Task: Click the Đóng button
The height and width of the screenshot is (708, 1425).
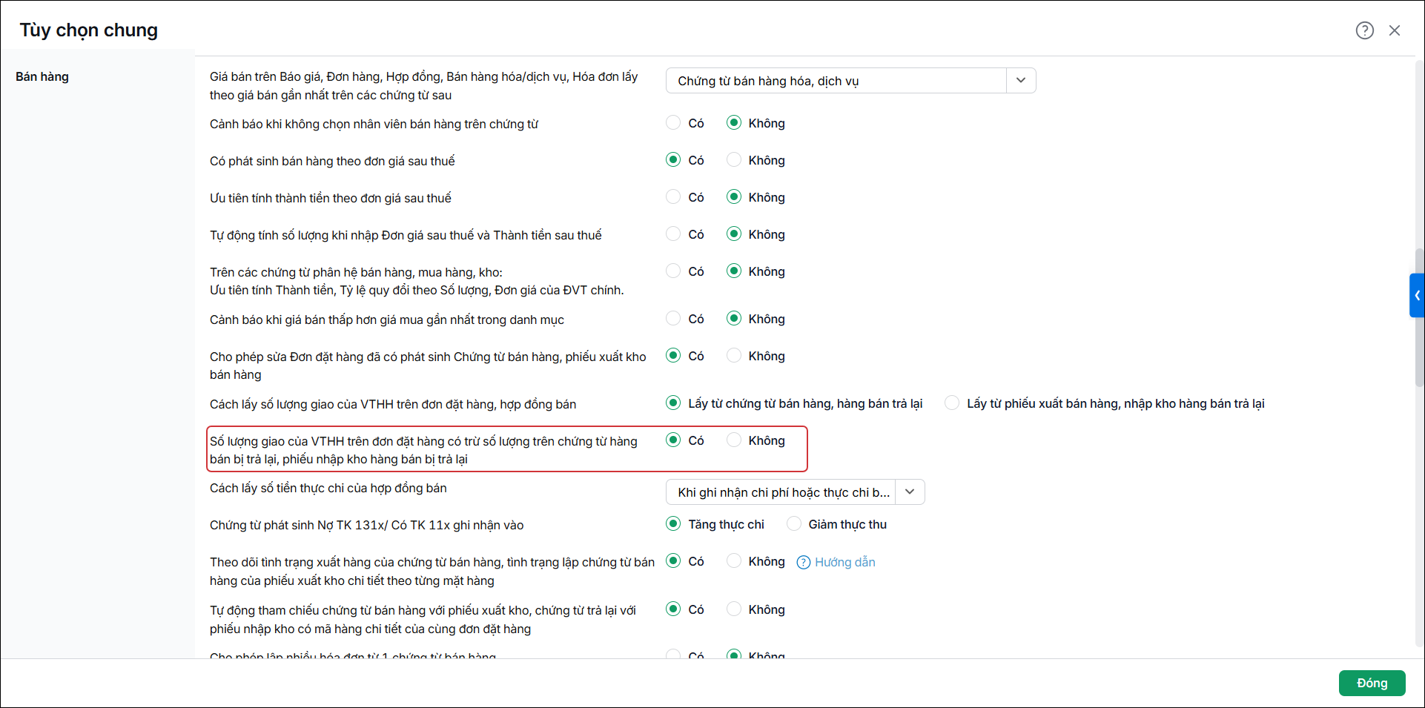Action: pos(1372,683)
